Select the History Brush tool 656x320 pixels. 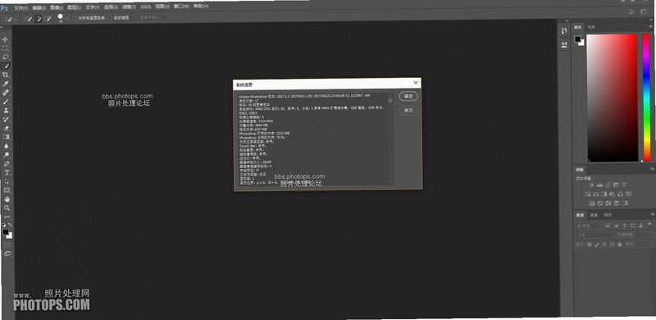pyautogui.click(x=6, y=119)
